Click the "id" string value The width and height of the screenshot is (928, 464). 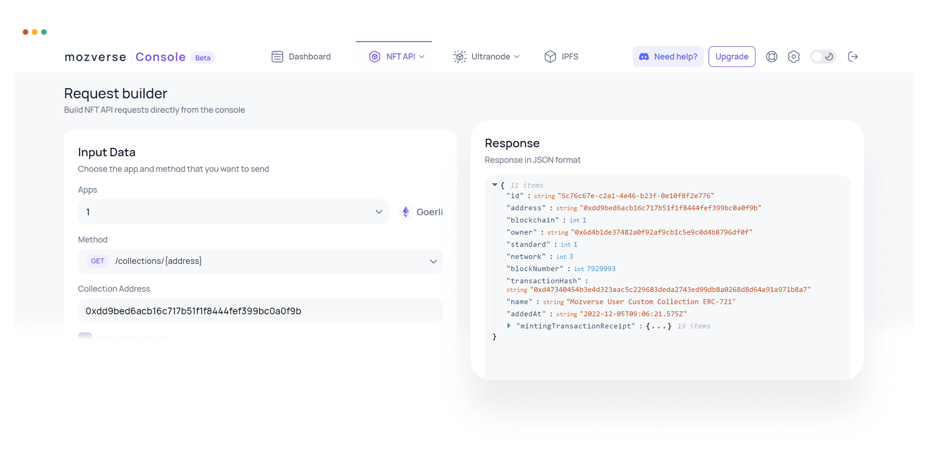coord(636,195)
